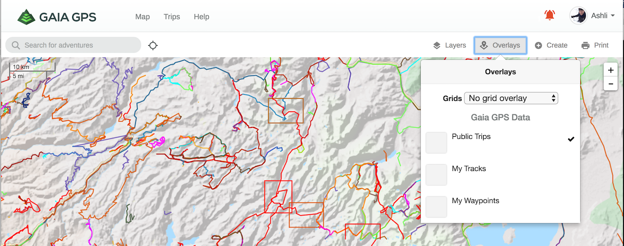Zoom out with the minus button
This screenshot has height=246, width=624.
click(x=610, y=84)
